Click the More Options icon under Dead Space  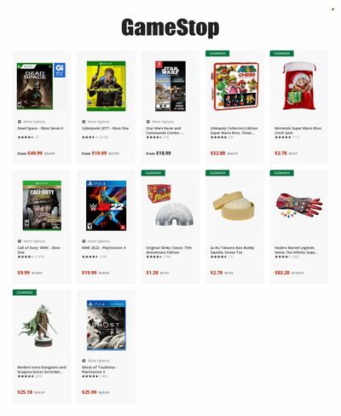tap(20, 122)
